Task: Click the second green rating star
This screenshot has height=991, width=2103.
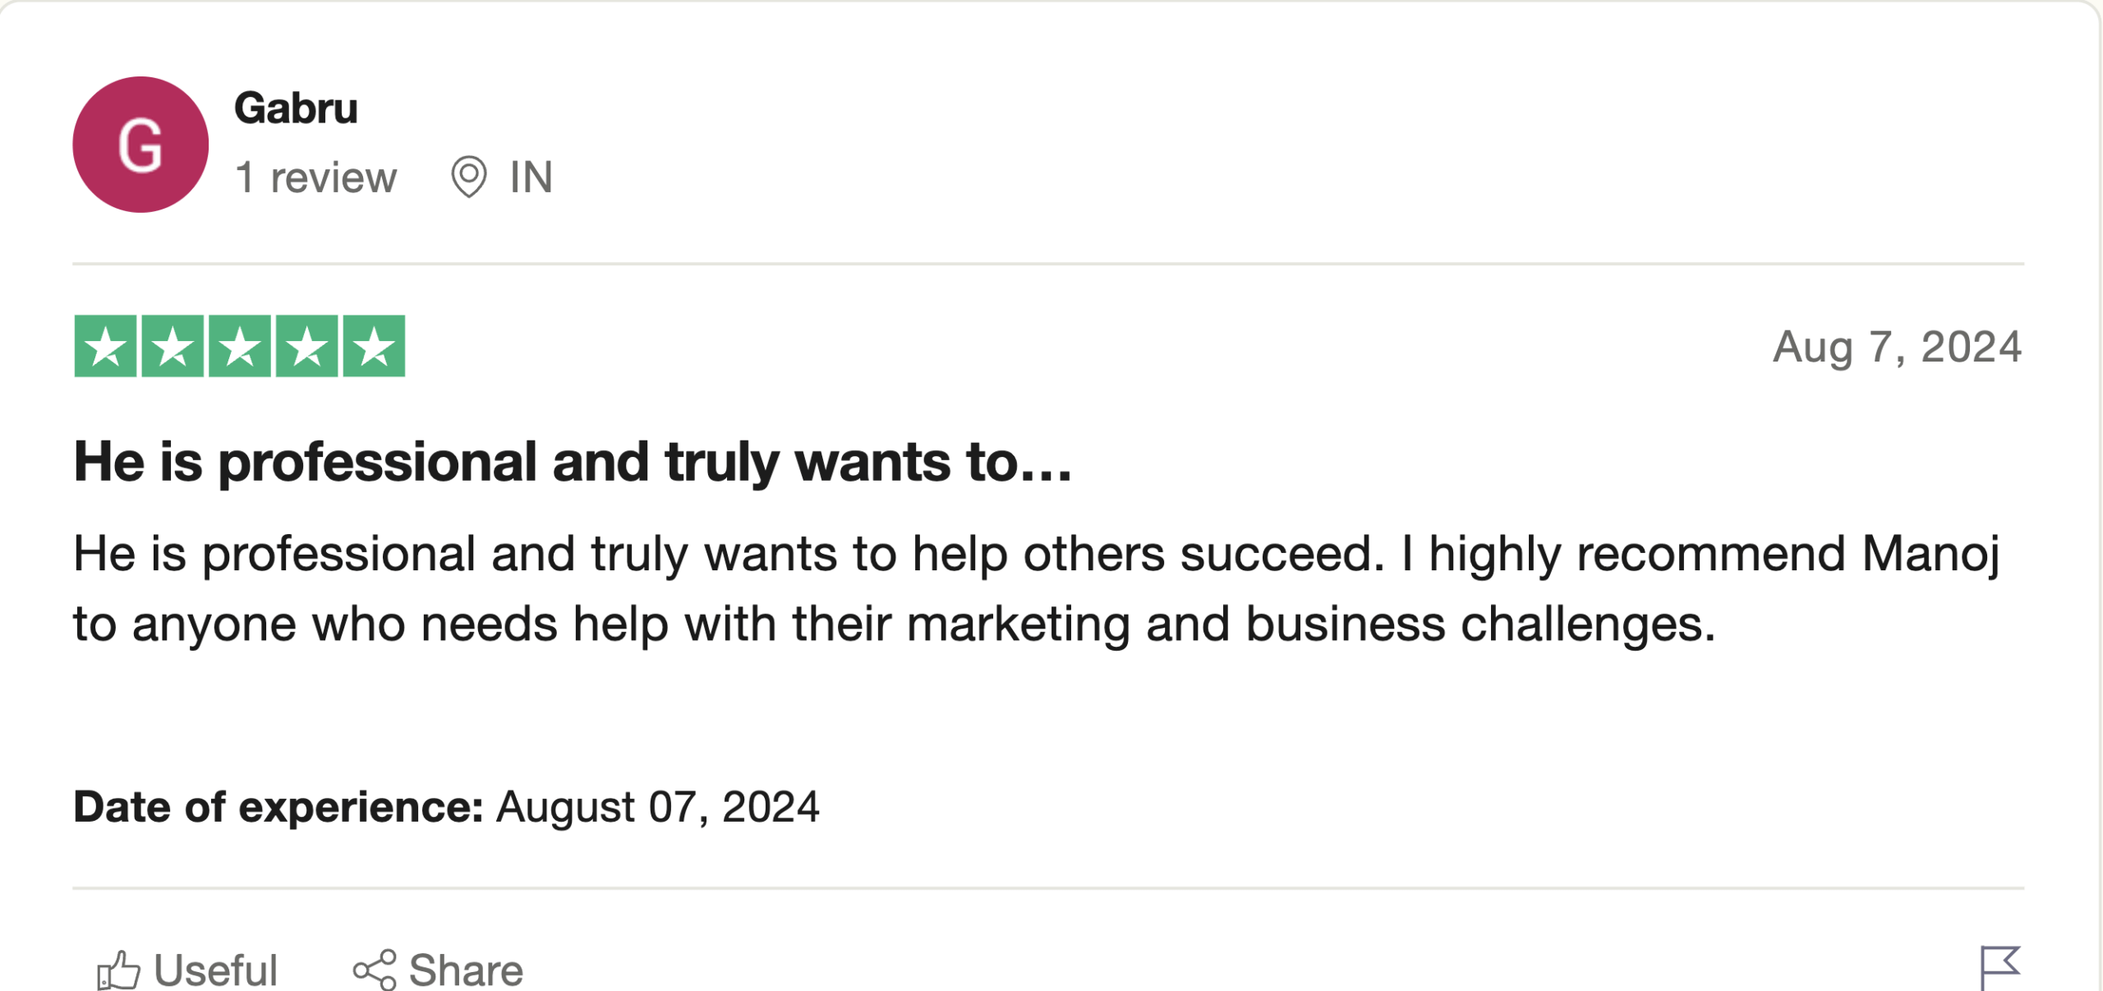Action: [x=173, y=346]
